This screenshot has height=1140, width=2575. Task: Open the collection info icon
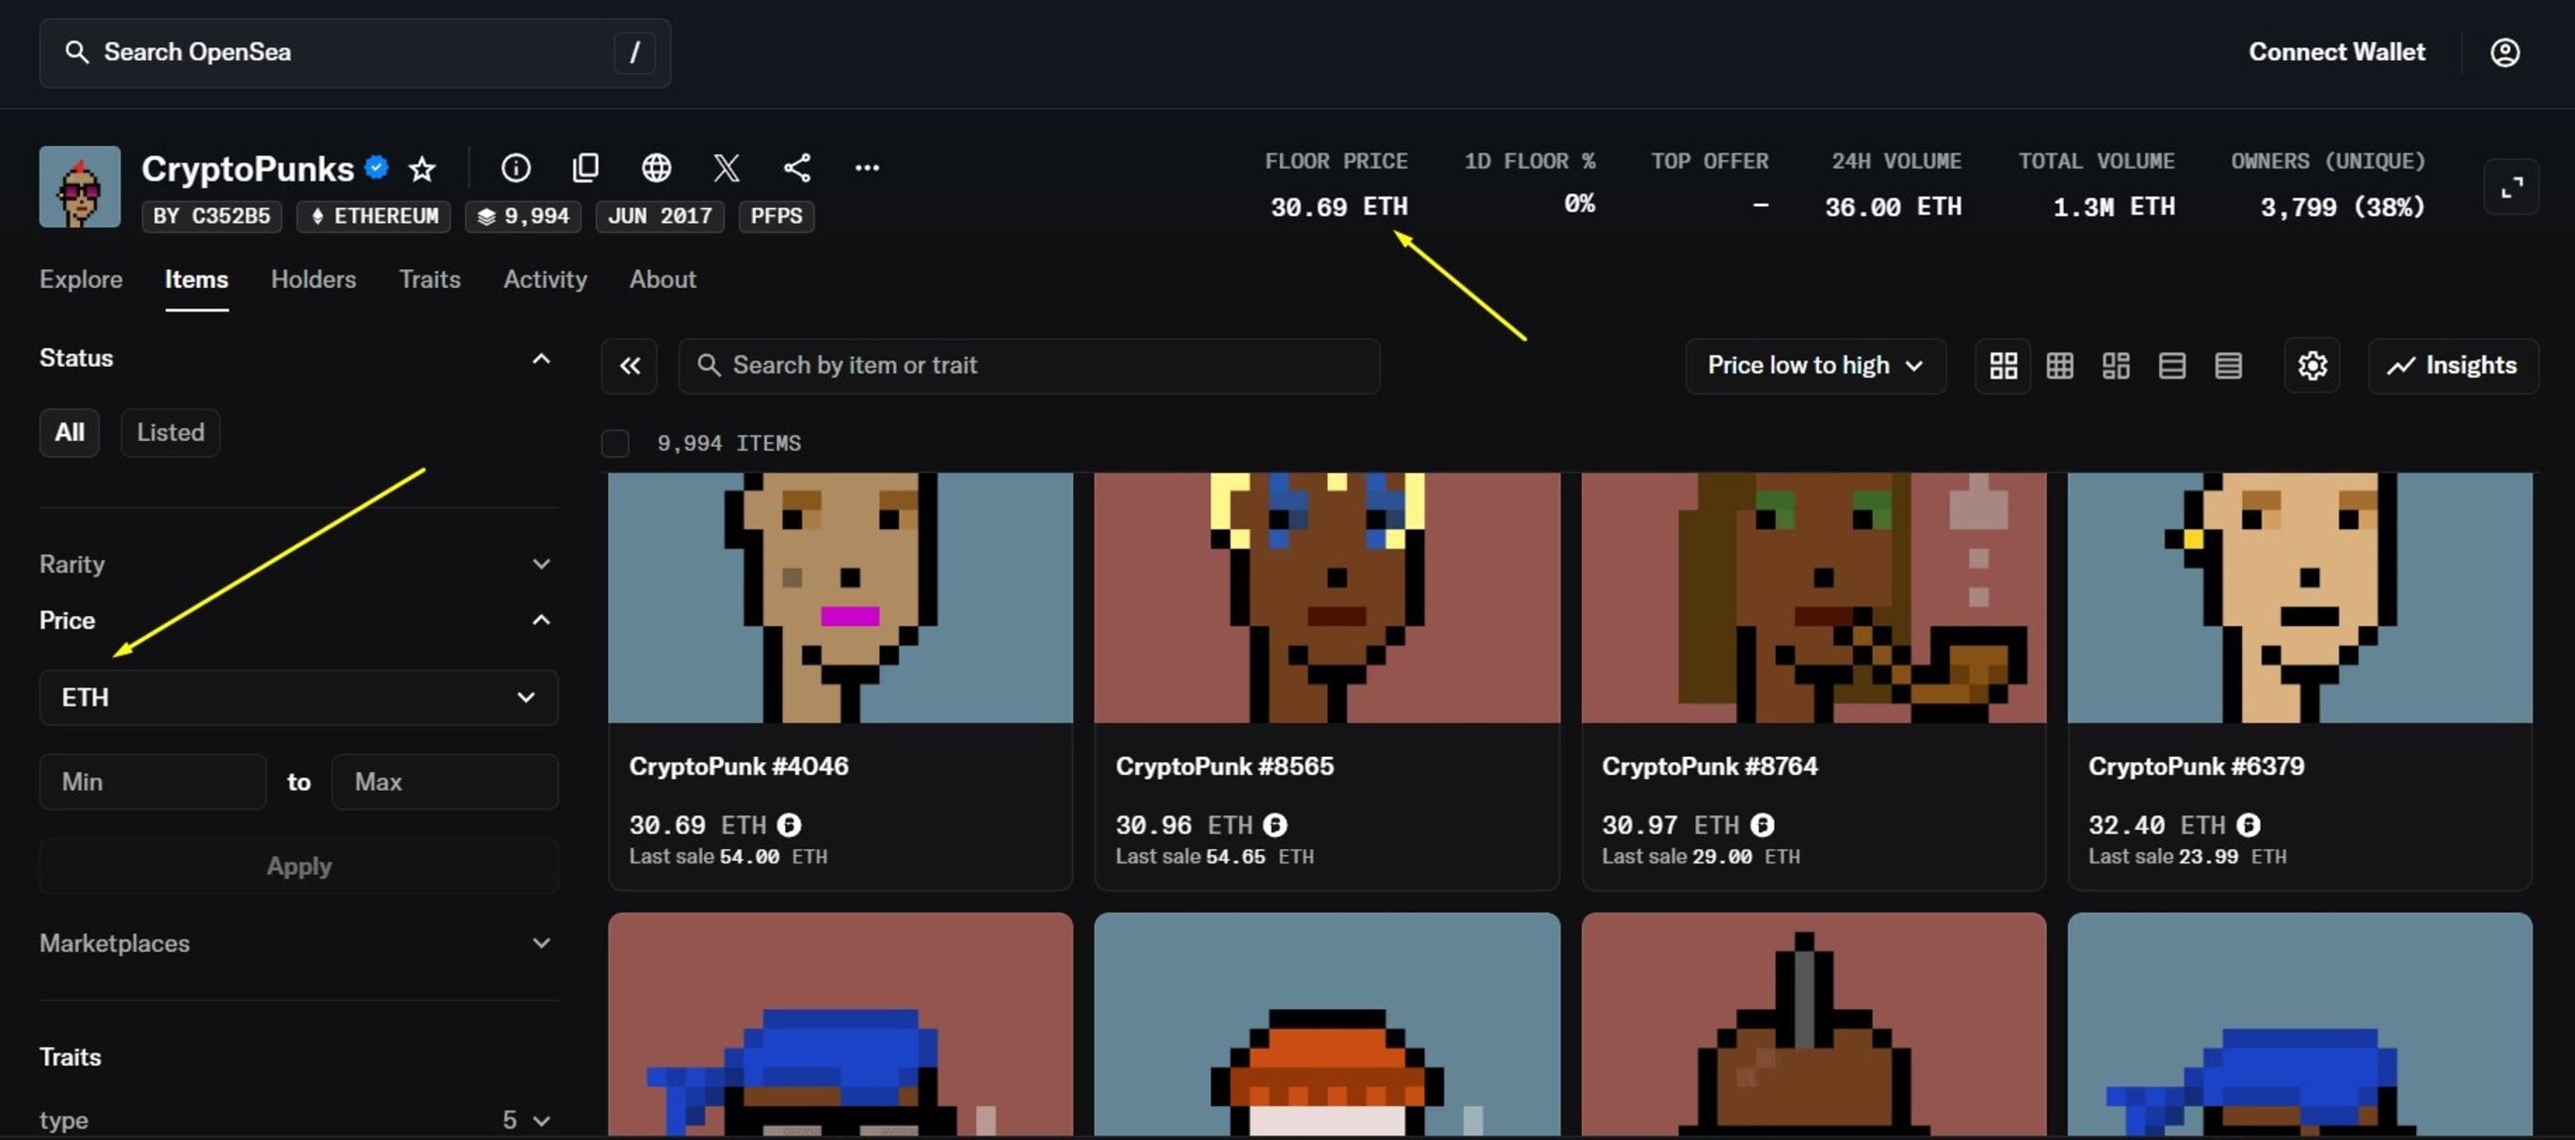click(516, 167)
